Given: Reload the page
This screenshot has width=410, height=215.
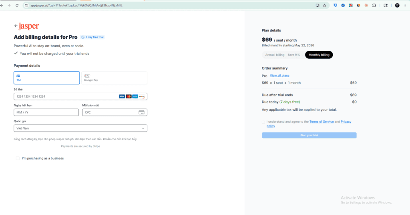Looking at the screenshot, I should [17, 5].
